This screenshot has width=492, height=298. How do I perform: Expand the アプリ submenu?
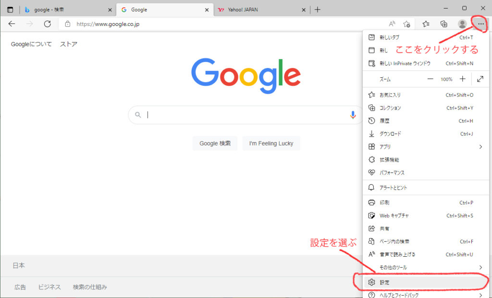click(480, 147)
